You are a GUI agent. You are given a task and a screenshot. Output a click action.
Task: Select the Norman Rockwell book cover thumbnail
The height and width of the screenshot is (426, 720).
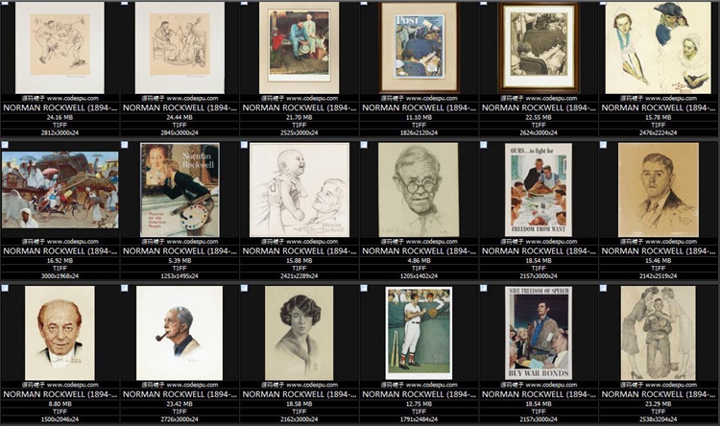coord(180,190)
